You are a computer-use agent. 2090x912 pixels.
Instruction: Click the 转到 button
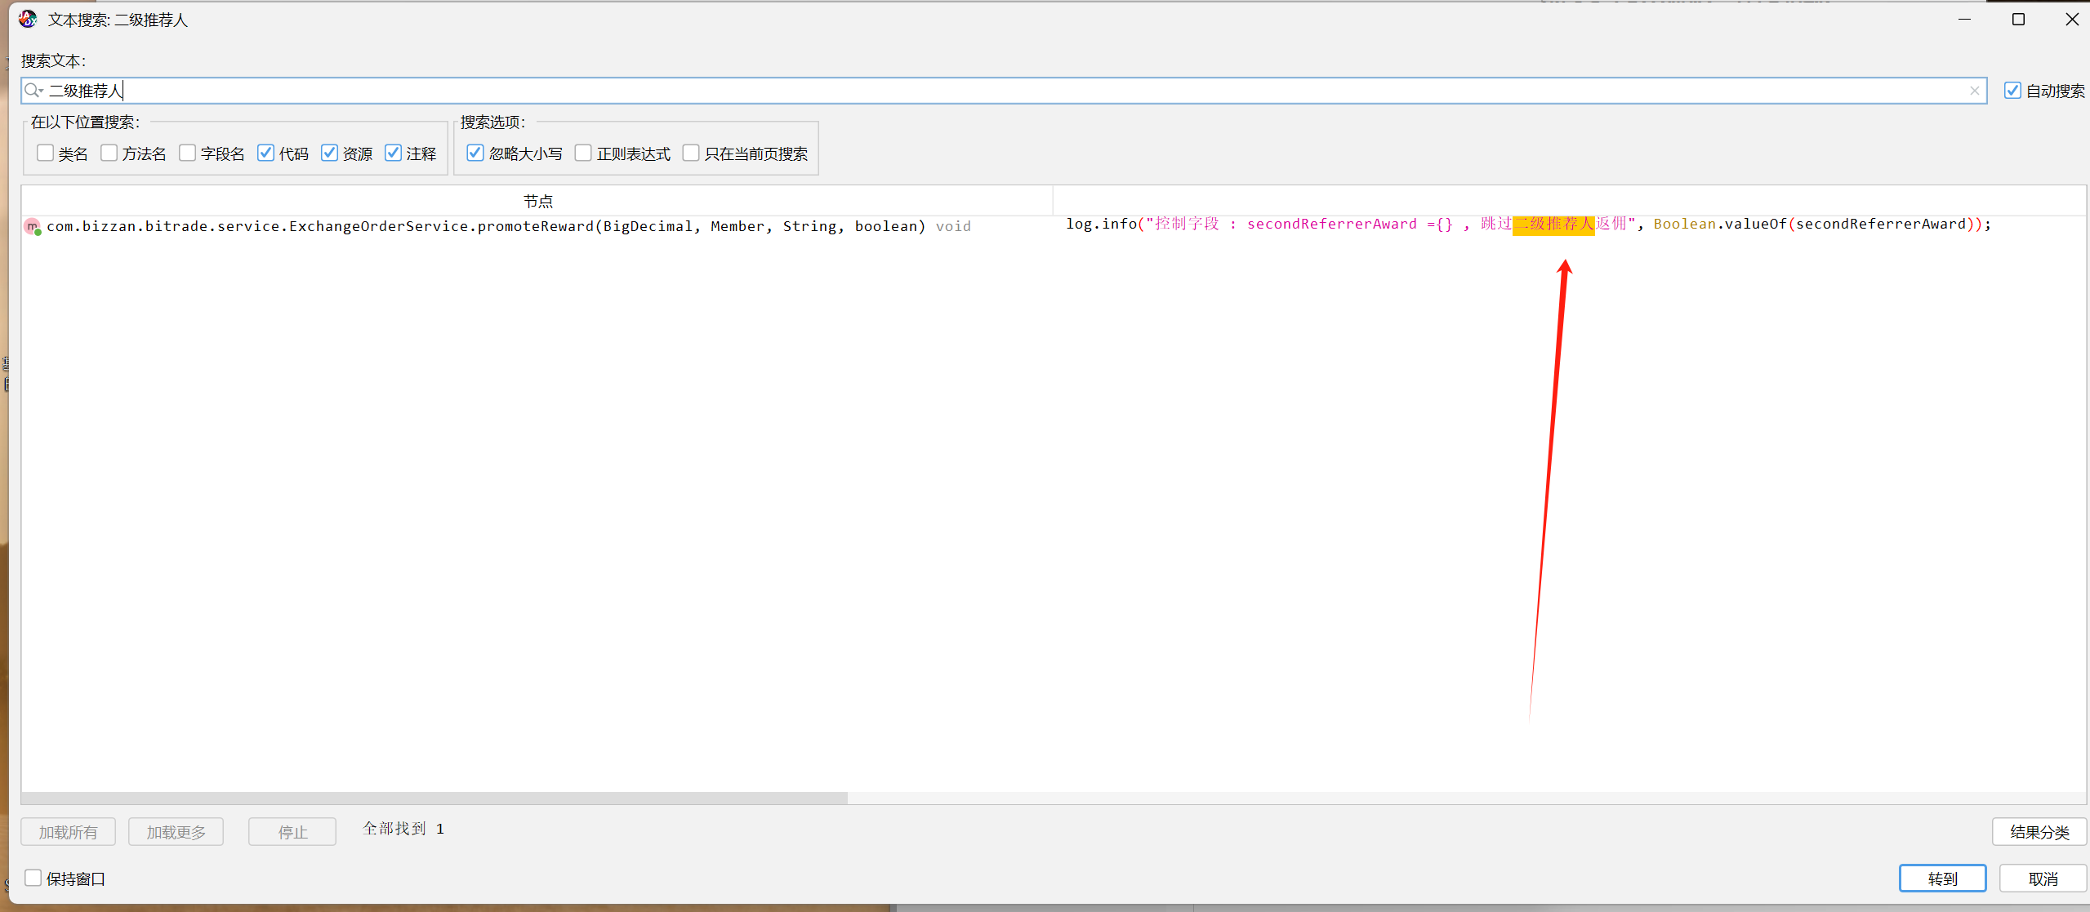point(1941,878)
